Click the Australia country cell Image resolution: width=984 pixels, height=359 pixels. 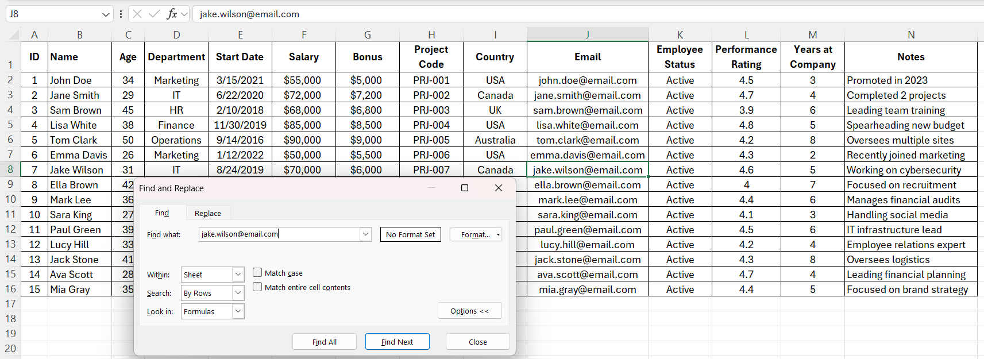(x=495, y=140)
